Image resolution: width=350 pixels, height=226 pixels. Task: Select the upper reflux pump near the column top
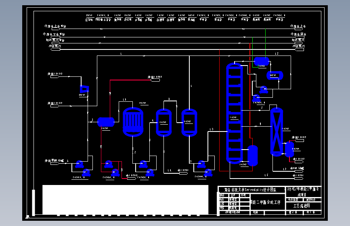263,90
